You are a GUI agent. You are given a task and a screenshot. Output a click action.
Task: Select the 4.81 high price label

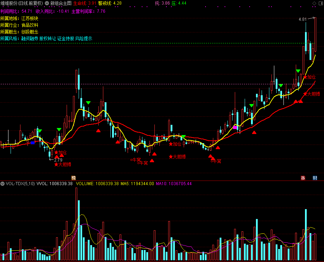click(302, 19)
